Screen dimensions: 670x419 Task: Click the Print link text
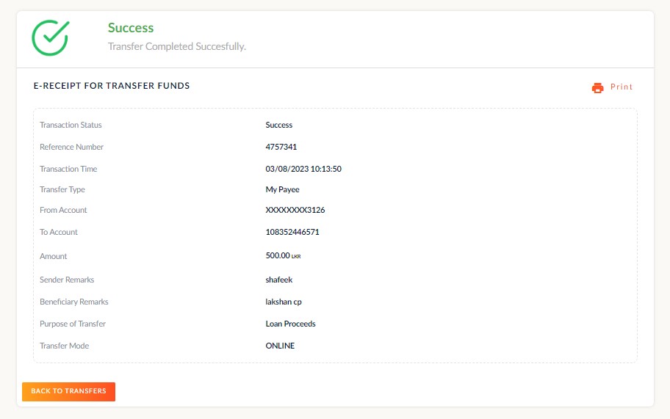point(622,87)
